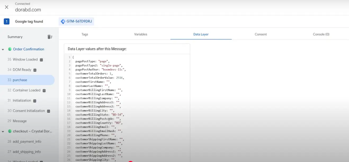The image size is (349, 162).
Task: Click the badge icon next to Initialization
Action: [34, 101]
